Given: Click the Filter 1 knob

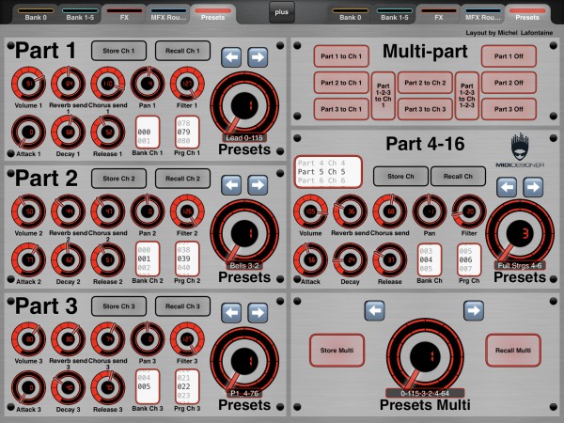Looking at the screenshot, I should 187,84.
